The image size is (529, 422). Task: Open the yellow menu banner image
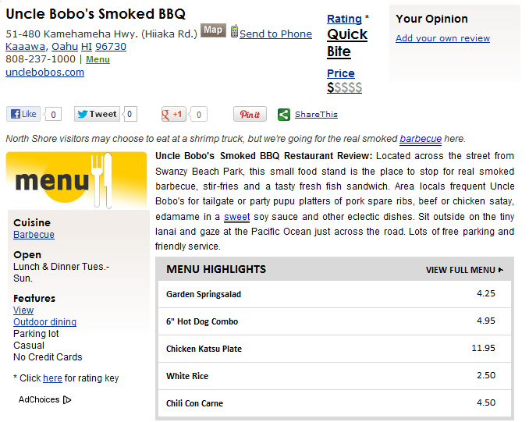pyautogui.click(x=76, y=180)
